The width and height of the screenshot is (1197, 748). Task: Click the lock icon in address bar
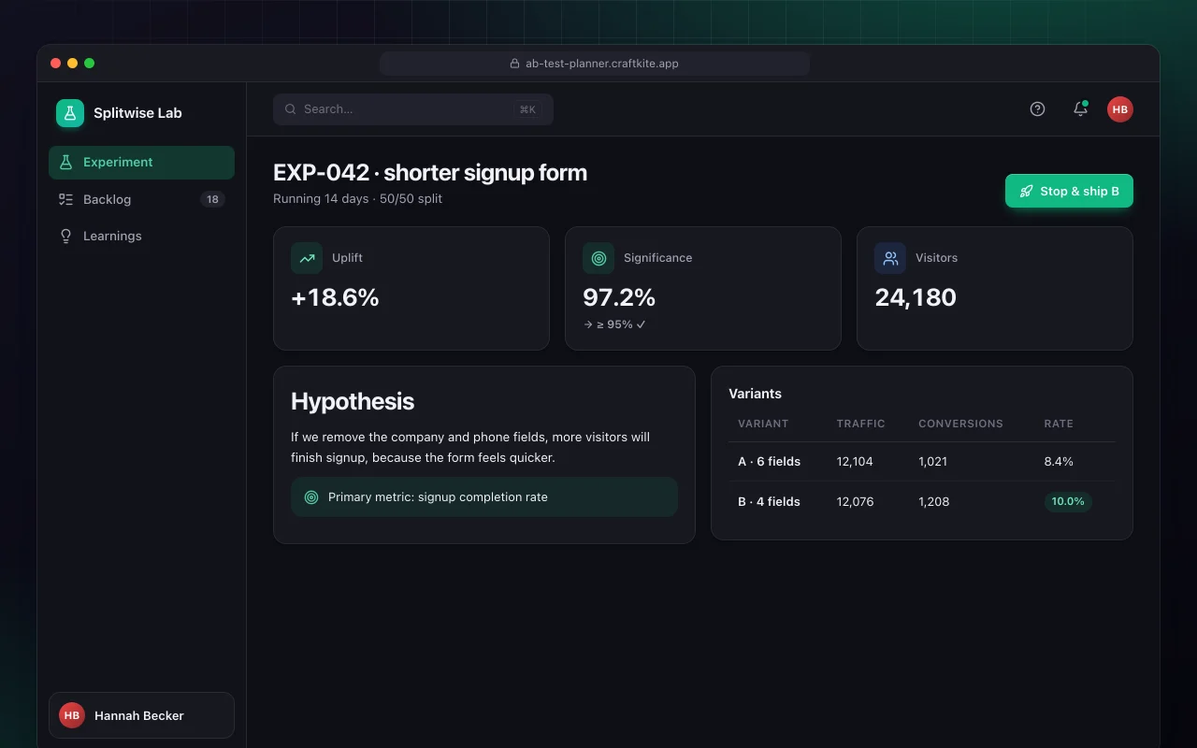514,64
